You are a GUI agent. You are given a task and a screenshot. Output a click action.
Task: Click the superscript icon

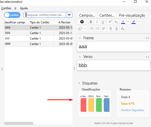[110, 22]
